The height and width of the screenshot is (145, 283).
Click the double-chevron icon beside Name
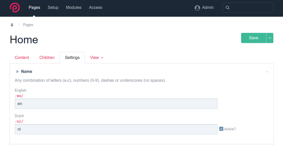pyautogui.click(x=17, y=72)
